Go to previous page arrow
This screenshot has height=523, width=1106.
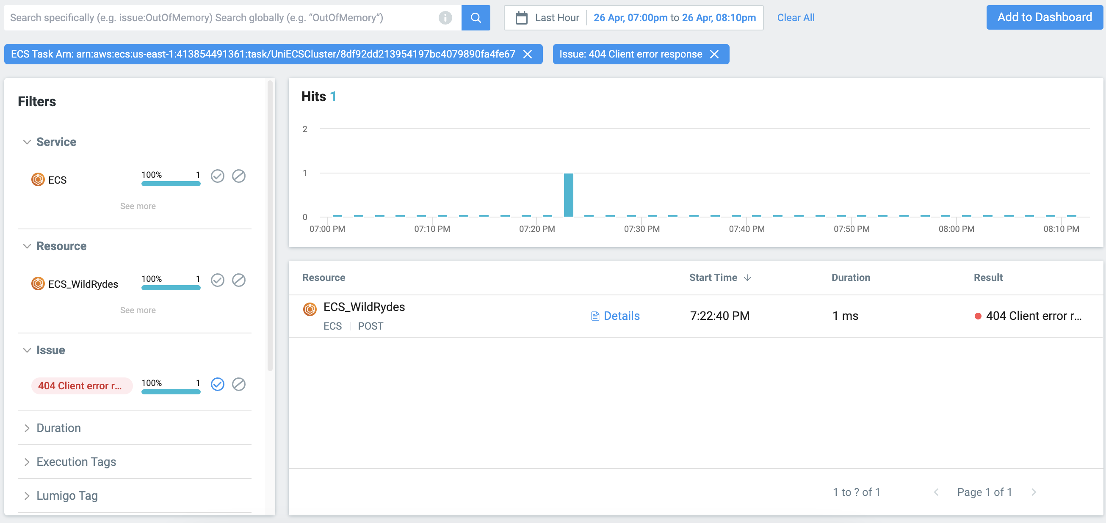click(x=936, y=492)
